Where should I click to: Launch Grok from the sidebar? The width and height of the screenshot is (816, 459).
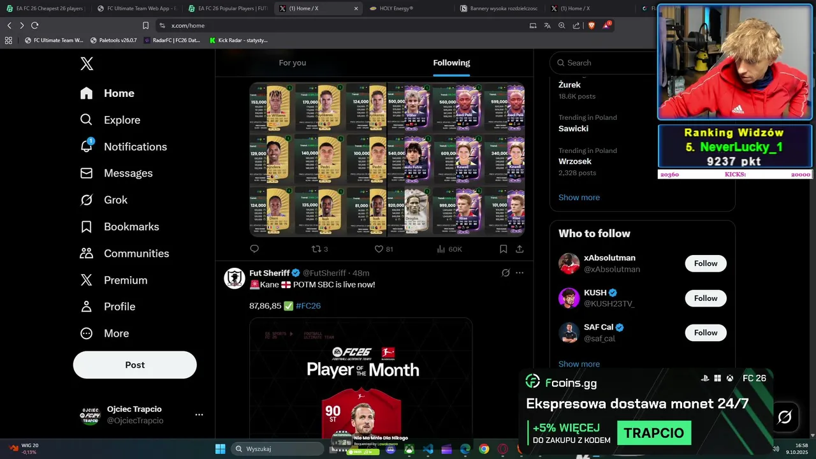point(103,200)
